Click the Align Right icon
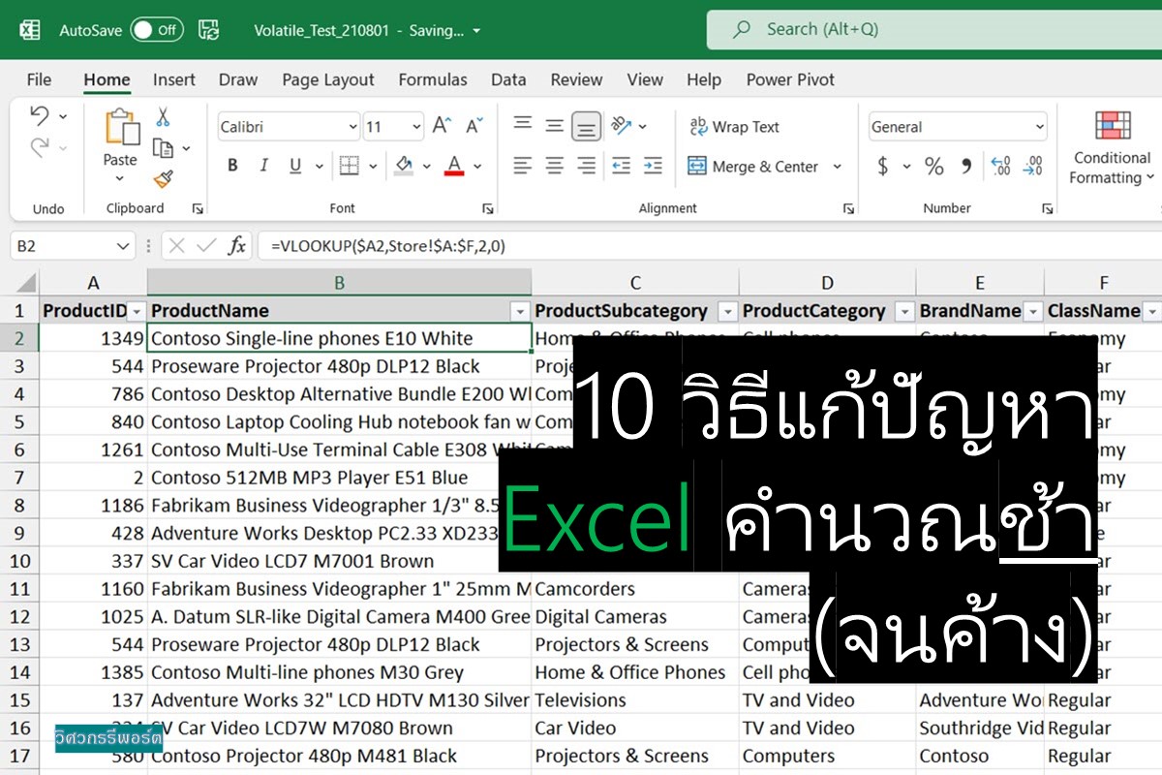1162x775 pixels. pos(586,166)
